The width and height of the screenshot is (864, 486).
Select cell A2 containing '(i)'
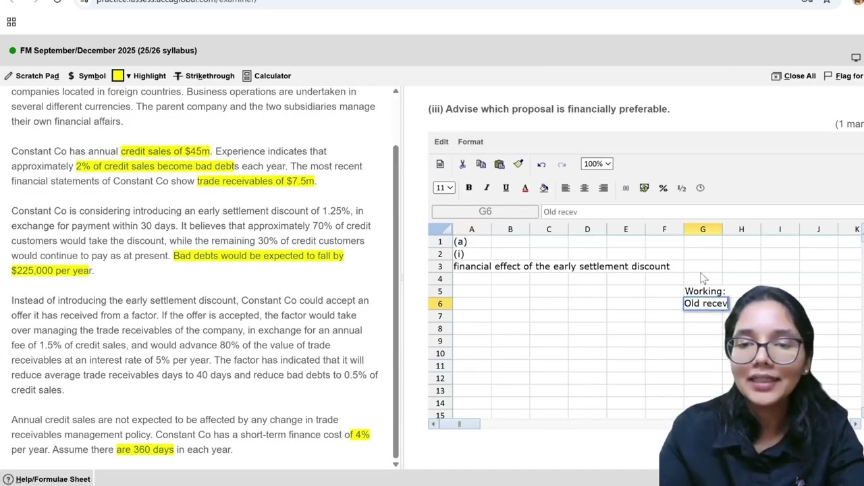click(472, 254)
